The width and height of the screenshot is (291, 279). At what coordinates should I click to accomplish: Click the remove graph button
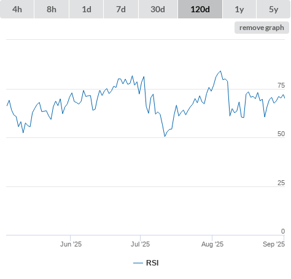tap(262, 28)
